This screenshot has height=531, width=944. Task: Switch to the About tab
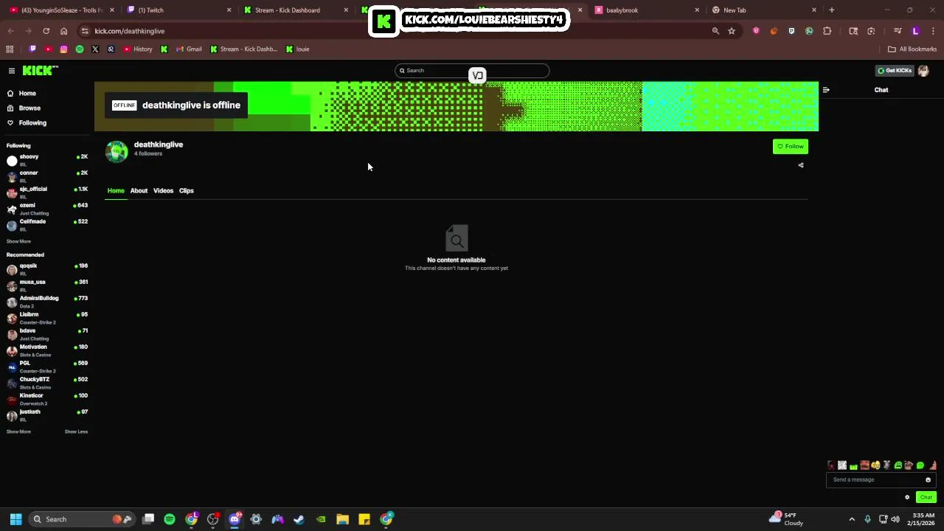(139, 191)
